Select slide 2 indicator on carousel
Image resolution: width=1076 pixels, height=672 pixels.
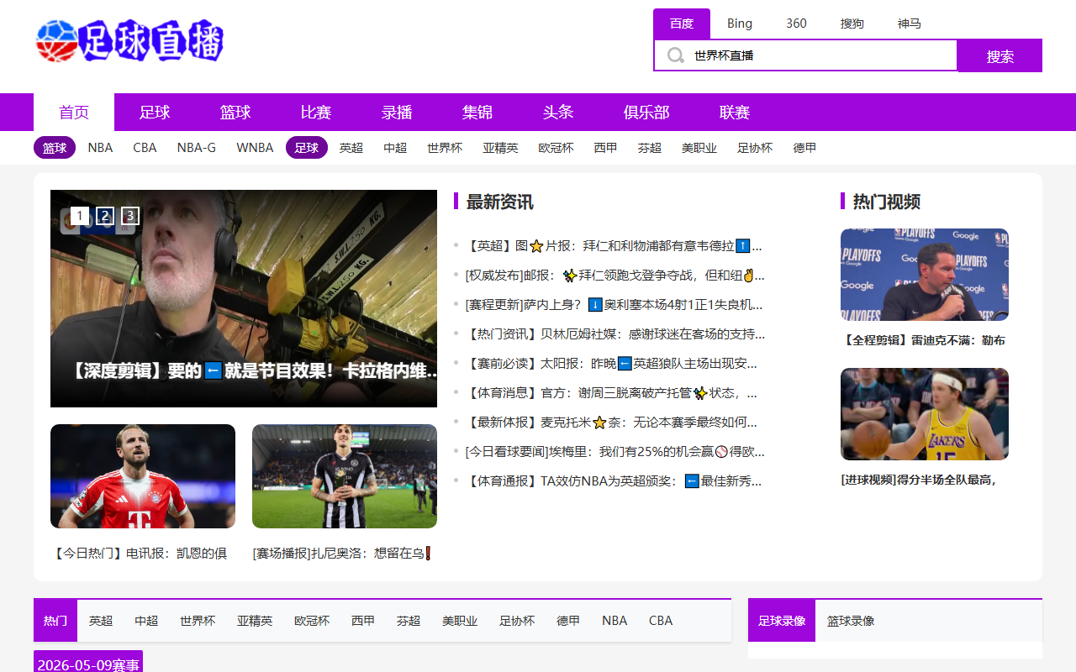pyautogui.click(x=105, y=216)
